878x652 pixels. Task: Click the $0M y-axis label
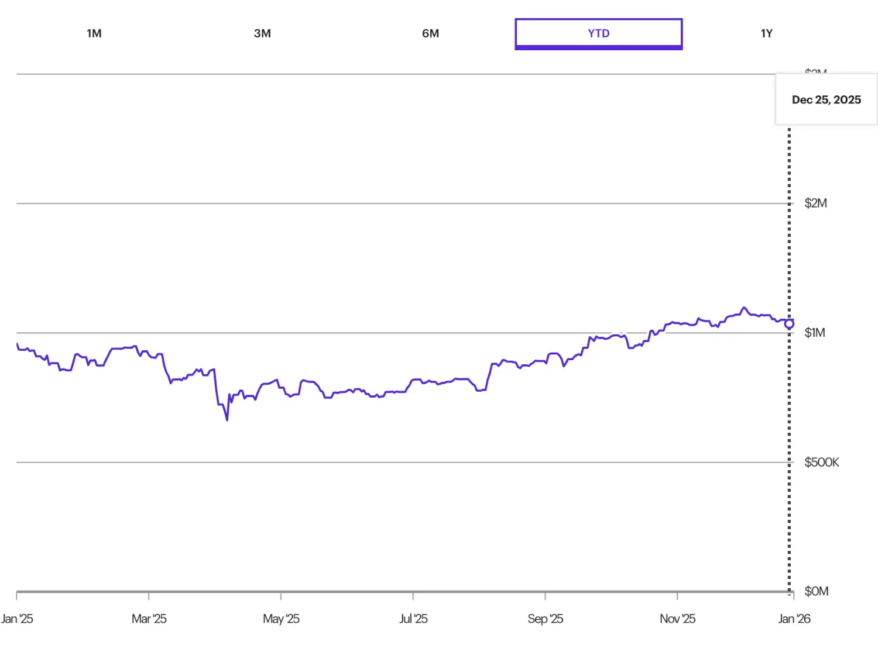click(x=816, y=591)
